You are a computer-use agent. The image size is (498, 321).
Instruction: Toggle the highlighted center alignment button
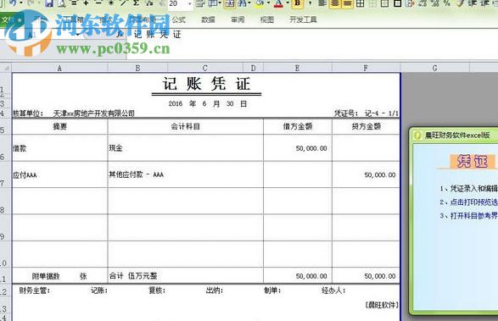335,3
